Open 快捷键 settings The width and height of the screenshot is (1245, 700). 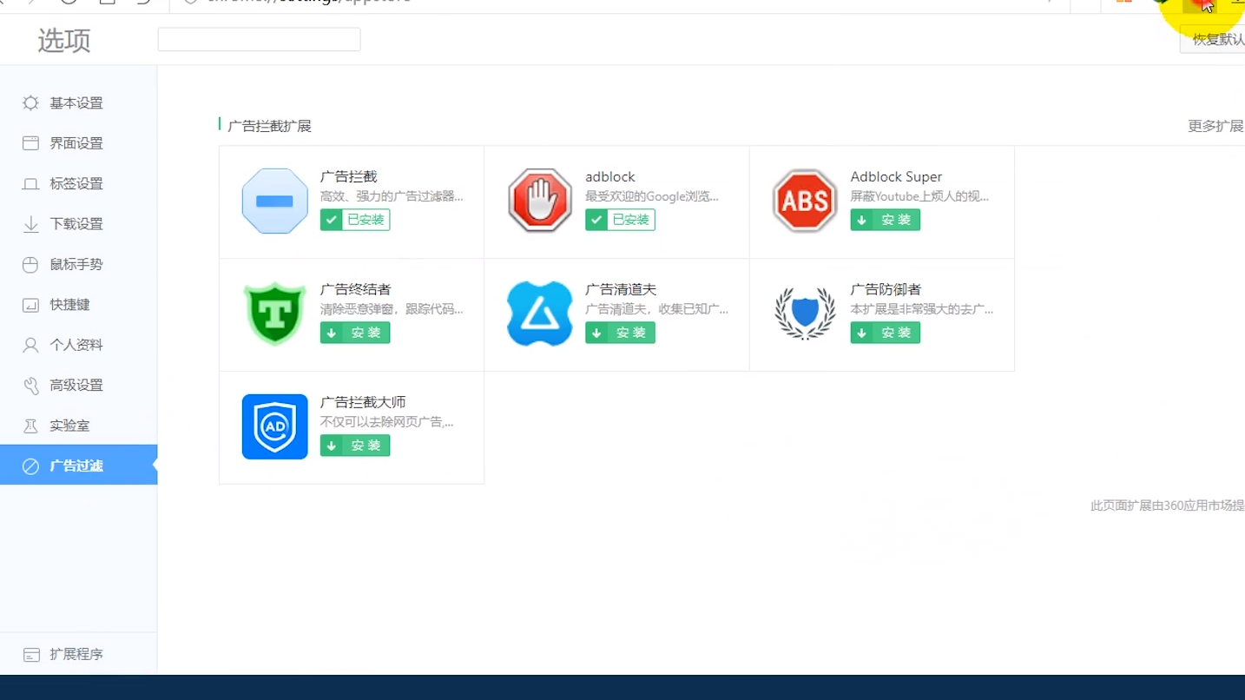[78, 305]
